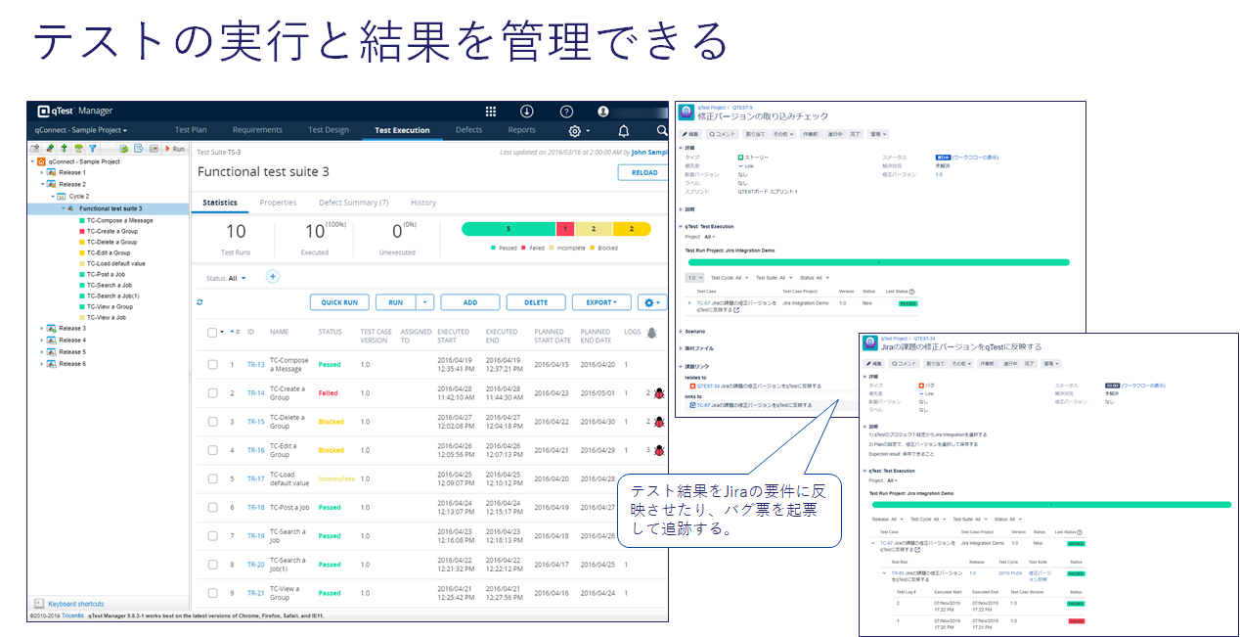Screen dimensions: 1240x637
Task: Click the filter funnel icon in tree toolbar
Action: point(92,149)
